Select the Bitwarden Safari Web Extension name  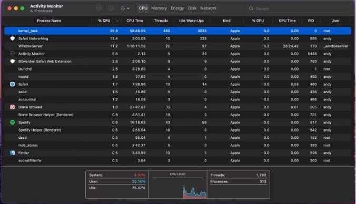[x=45, y=62]
